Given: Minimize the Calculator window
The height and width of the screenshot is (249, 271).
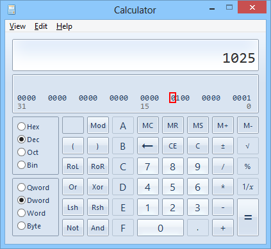Looking at the screenshot, I should pyautogui.click(x=212, y=9).
